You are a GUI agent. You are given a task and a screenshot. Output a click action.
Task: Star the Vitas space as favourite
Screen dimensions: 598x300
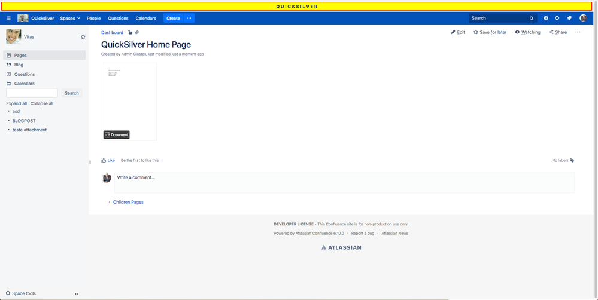tap(83, 37)
